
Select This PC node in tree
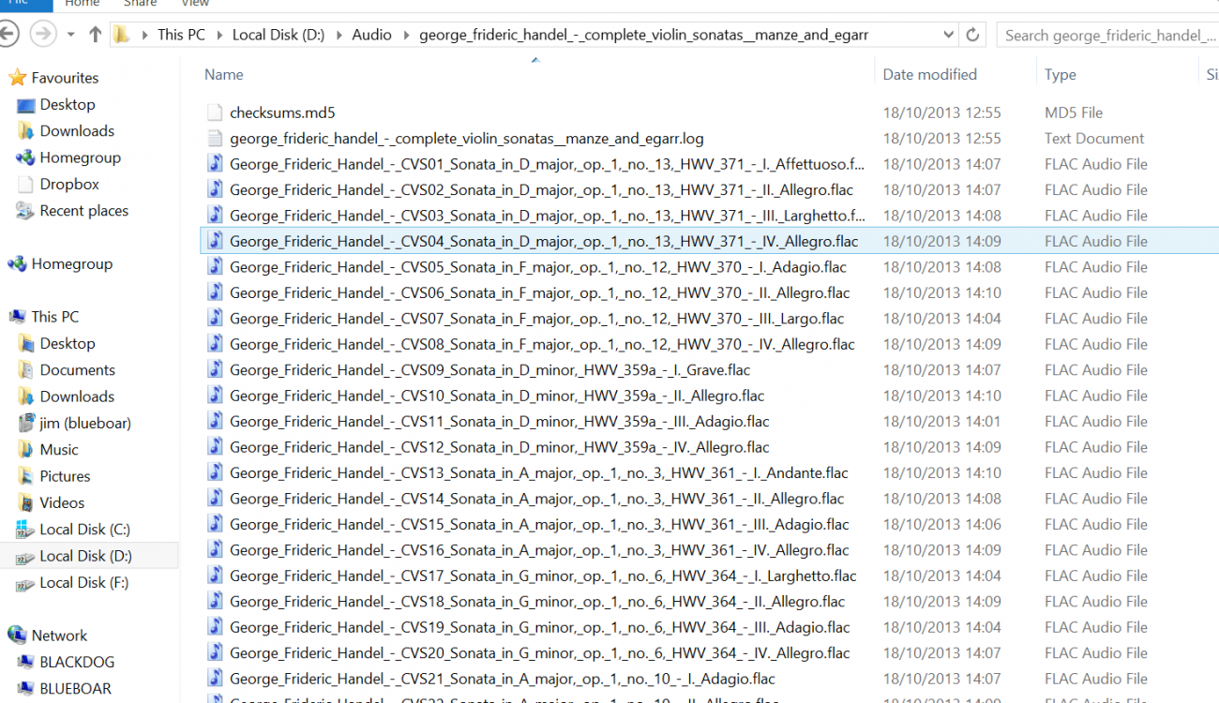click(x=55, y=317)
